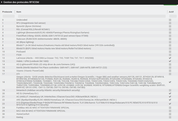Enable the HomeConfort protocol checkbox

click(170, 115)
